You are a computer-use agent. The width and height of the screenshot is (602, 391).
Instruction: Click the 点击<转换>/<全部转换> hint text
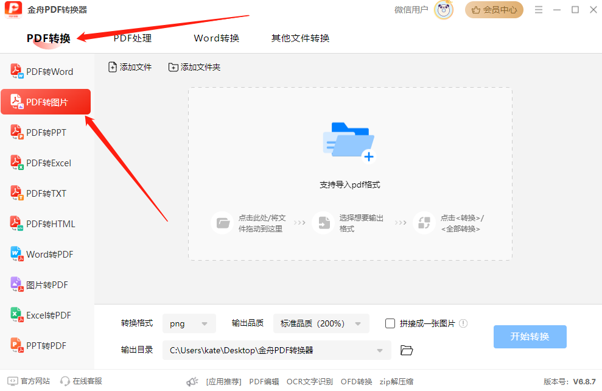pos(462,223)
